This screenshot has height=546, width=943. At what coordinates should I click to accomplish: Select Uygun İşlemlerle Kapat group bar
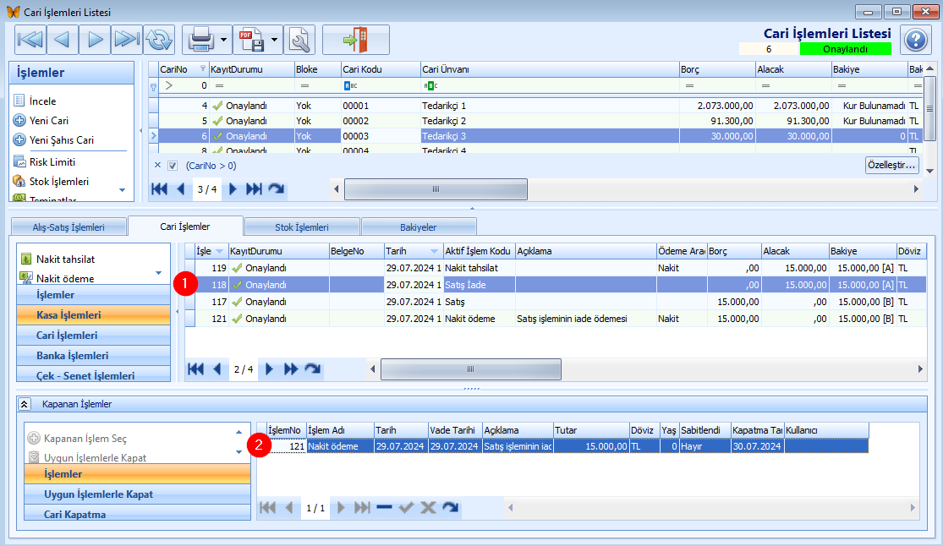coord(137,494)
